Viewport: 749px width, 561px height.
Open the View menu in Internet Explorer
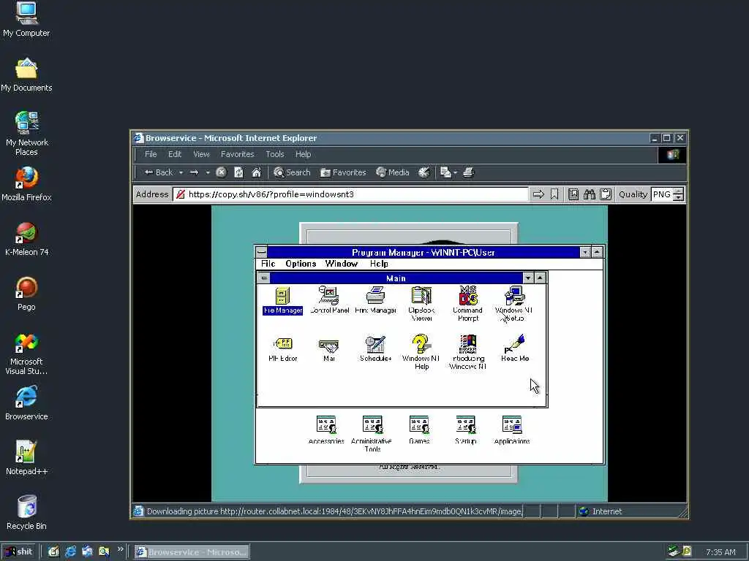pyautogui.click(x=202, y=154)
